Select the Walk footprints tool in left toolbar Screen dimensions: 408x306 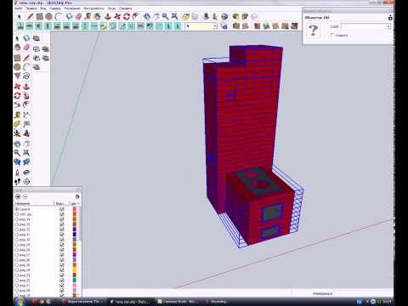(x=18, y=181)
